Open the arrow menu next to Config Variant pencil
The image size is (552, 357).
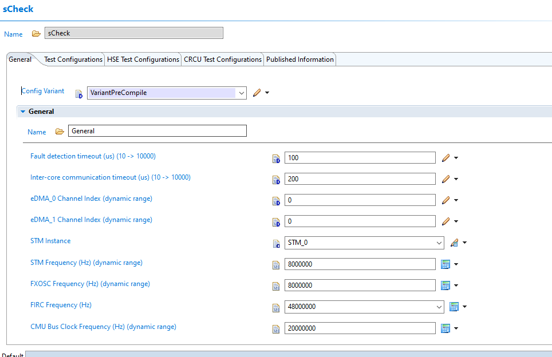267,93
